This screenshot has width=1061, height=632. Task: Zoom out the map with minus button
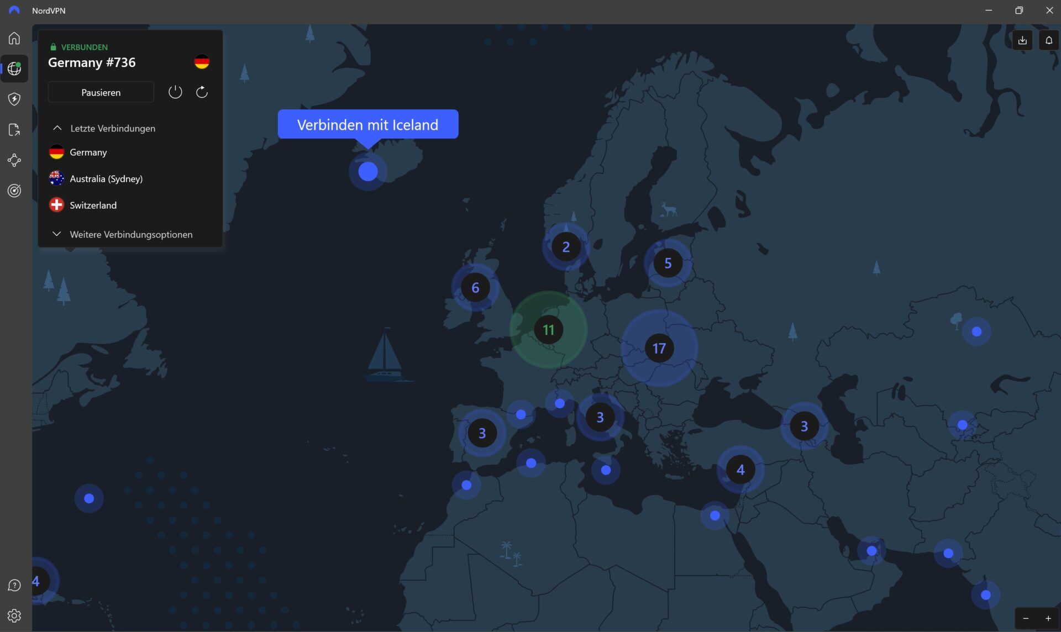point(1026,618)
